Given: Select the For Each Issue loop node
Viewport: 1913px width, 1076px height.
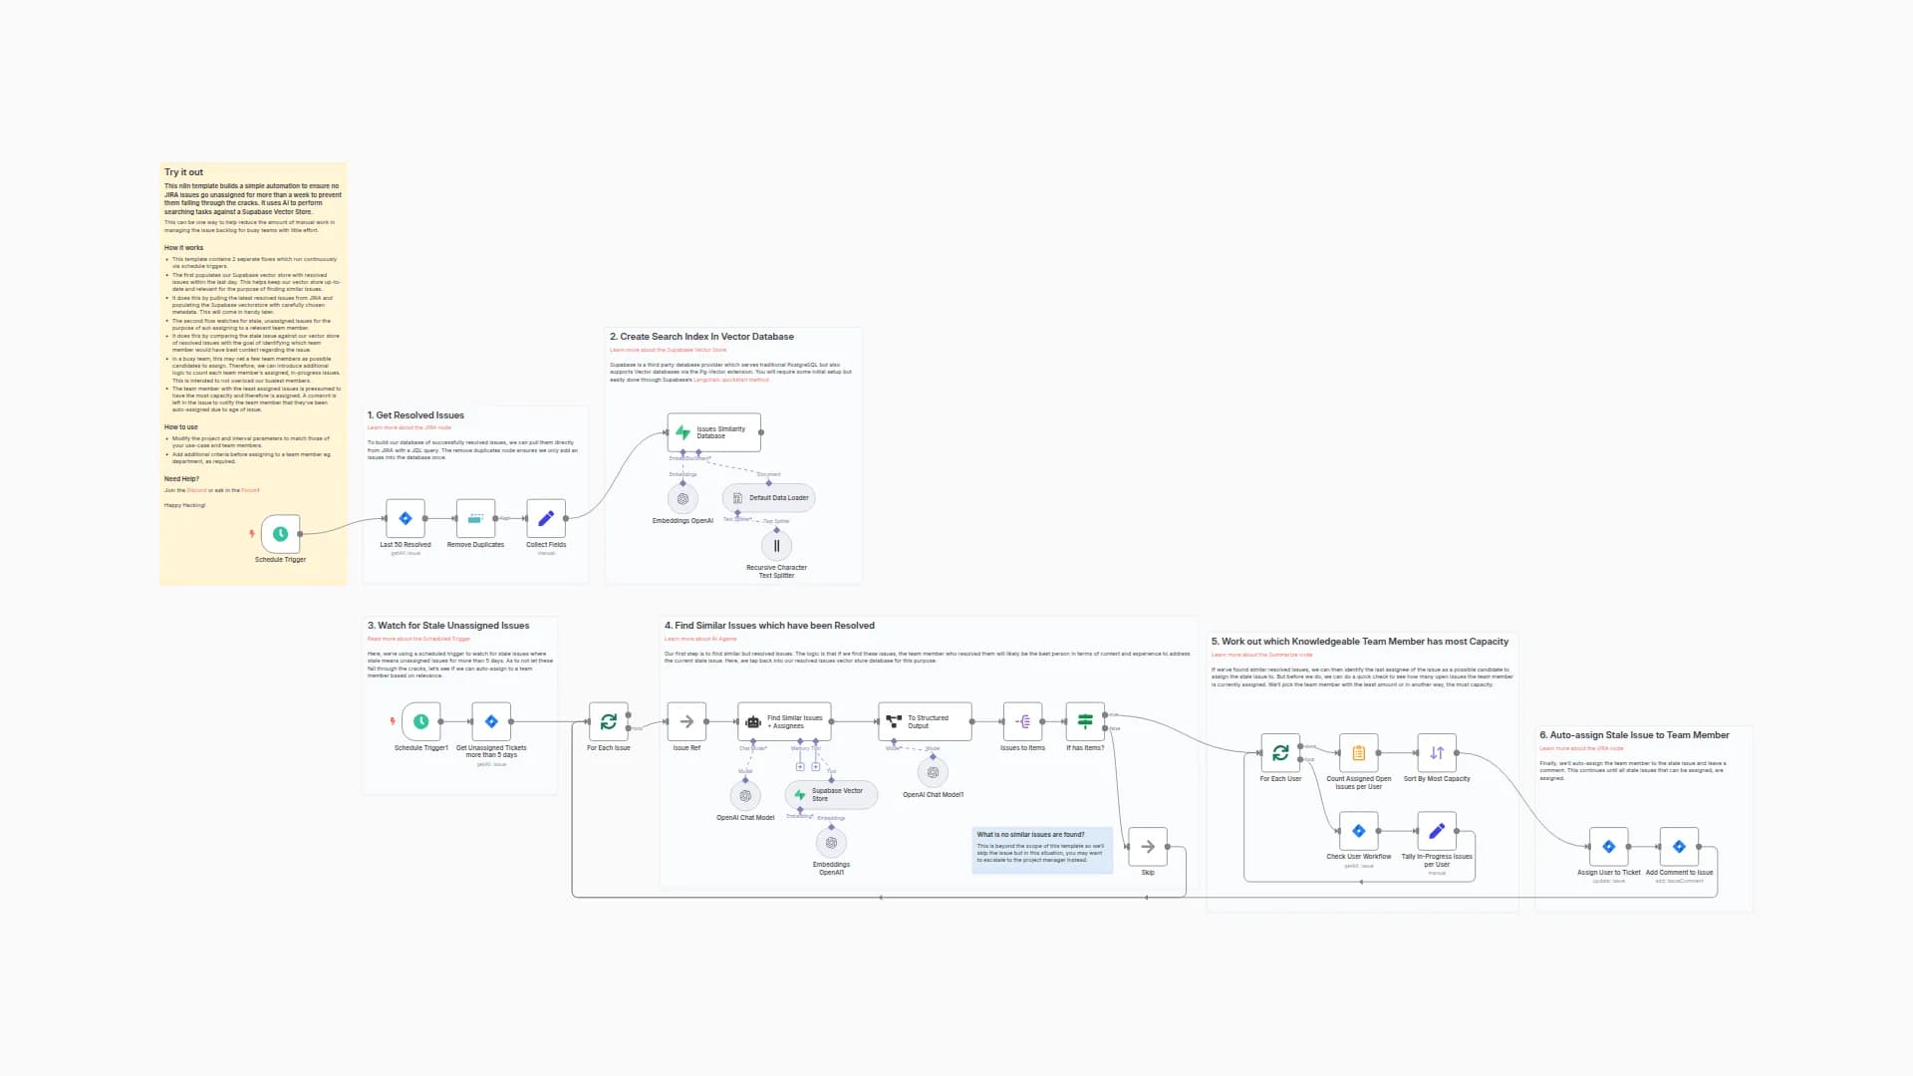Looking at the screenshot, I should coord(609,721).
